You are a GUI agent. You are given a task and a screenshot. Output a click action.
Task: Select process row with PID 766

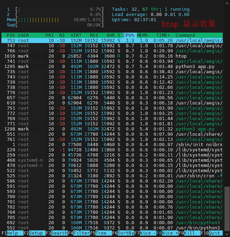(x=112, y=51)
